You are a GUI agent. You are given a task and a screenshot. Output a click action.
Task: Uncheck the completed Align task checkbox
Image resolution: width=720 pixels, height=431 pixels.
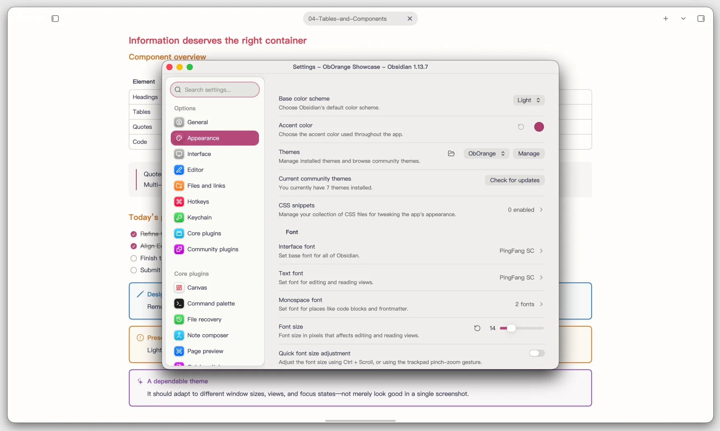coord(134,246)
